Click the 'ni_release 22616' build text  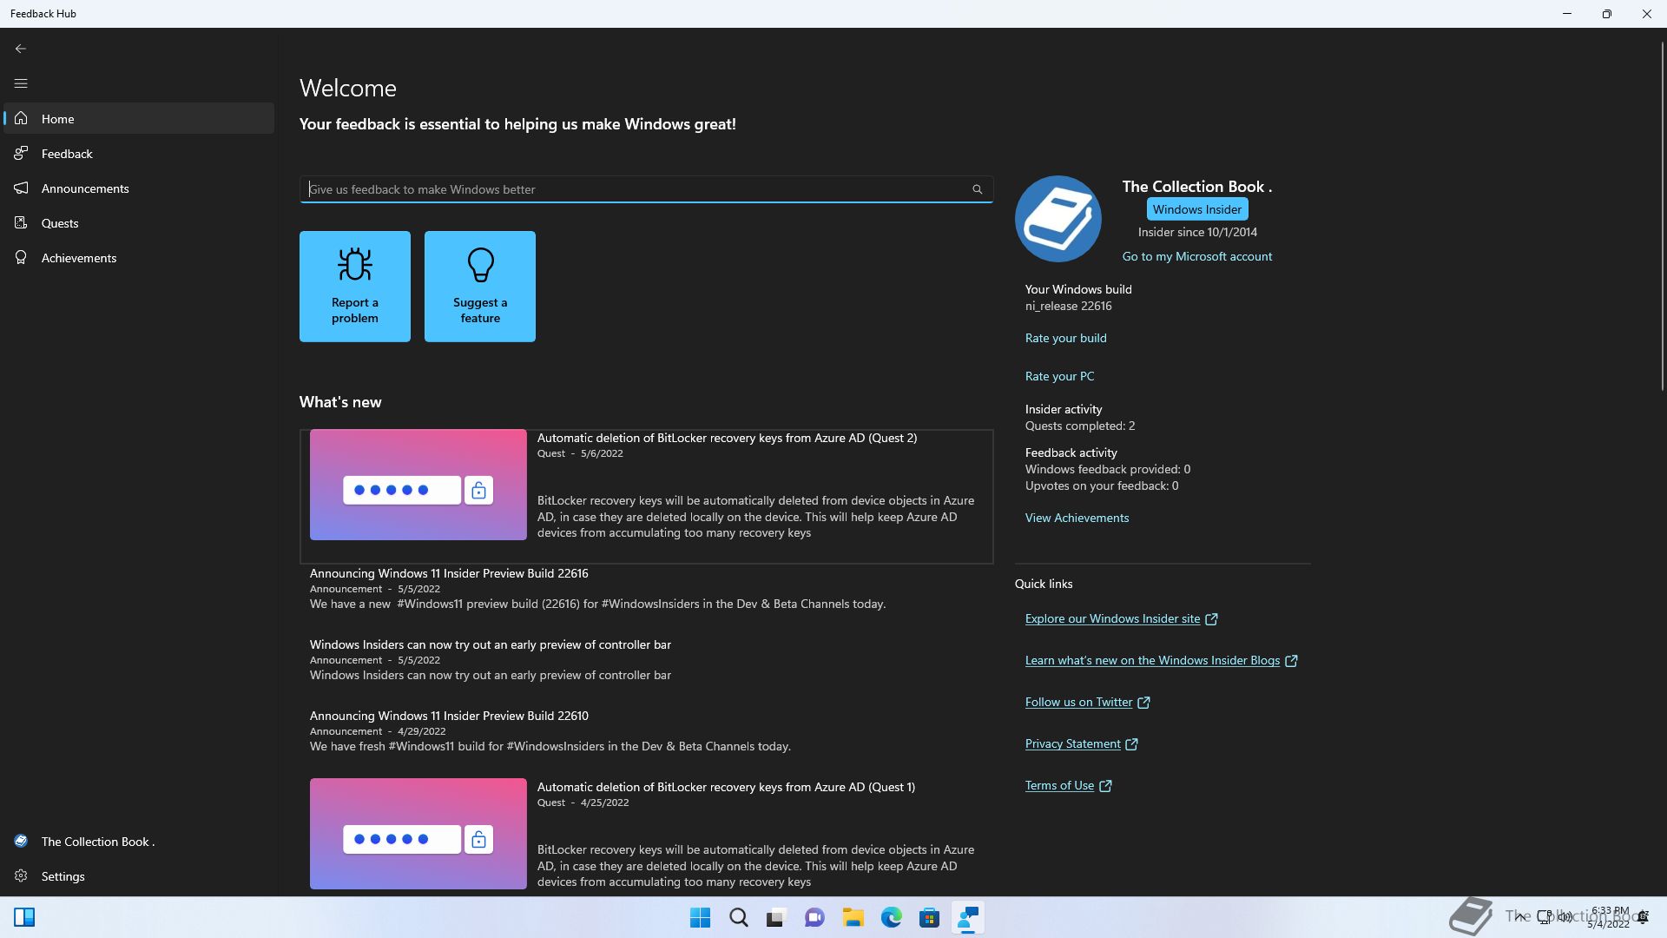click(1069, 306)
